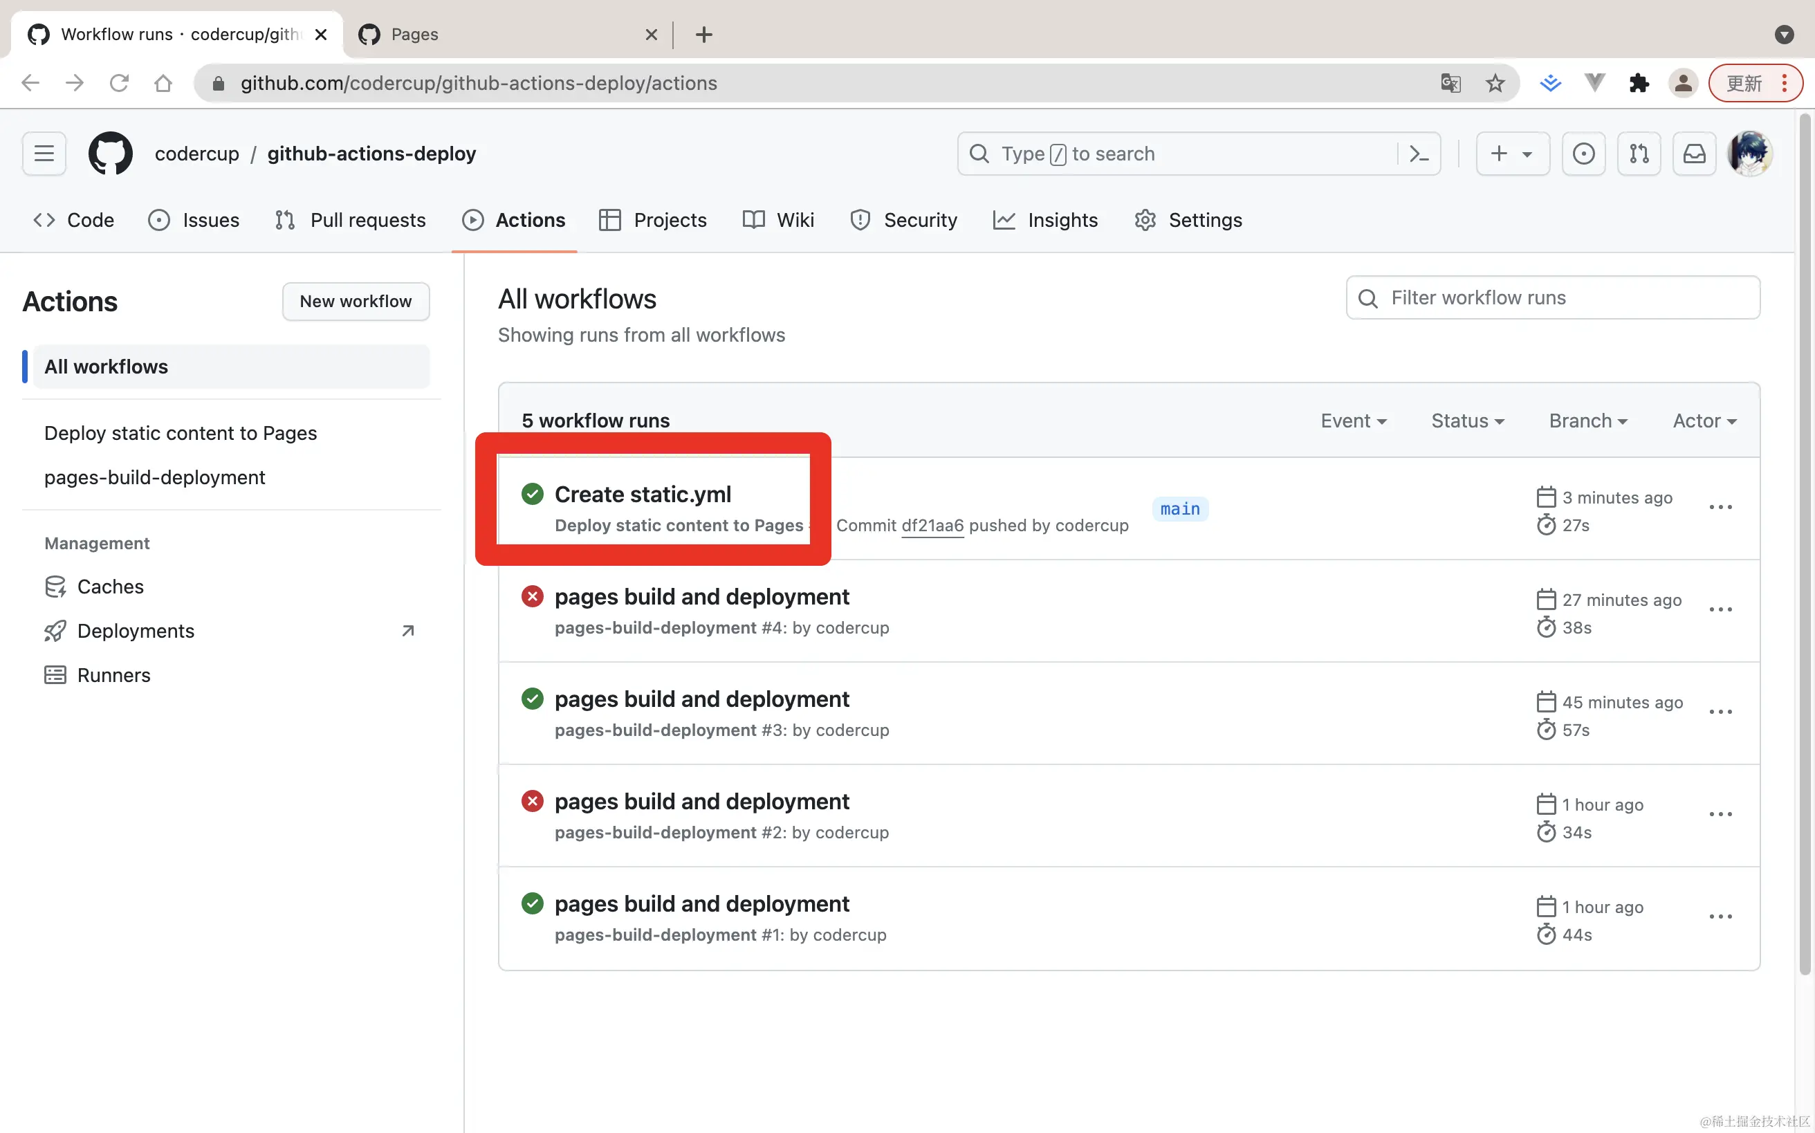The width and height of the screenshot is (1815, 1133).
Task: Open the pages-build-deployment #4 run title
Action: tap(701, 596)
